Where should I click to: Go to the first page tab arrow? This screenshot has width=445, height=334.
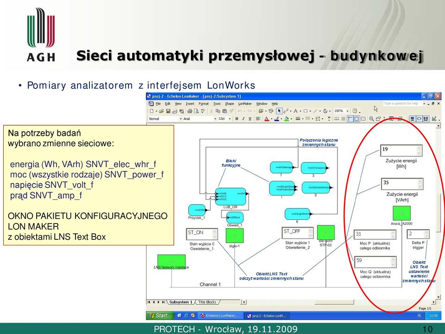tap(149, 302)
